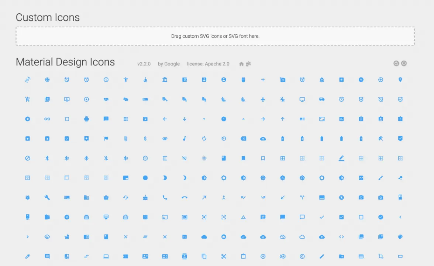Open the home page link icon

(x=241, y=64)
